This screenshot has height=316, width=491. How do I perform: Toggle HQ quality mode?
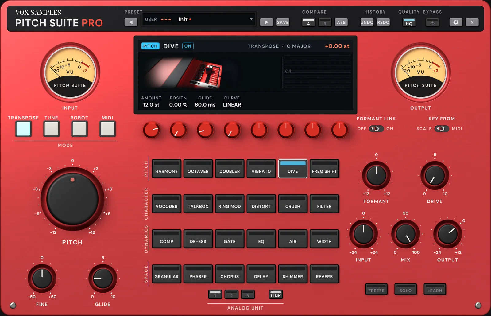coord(409,22)
